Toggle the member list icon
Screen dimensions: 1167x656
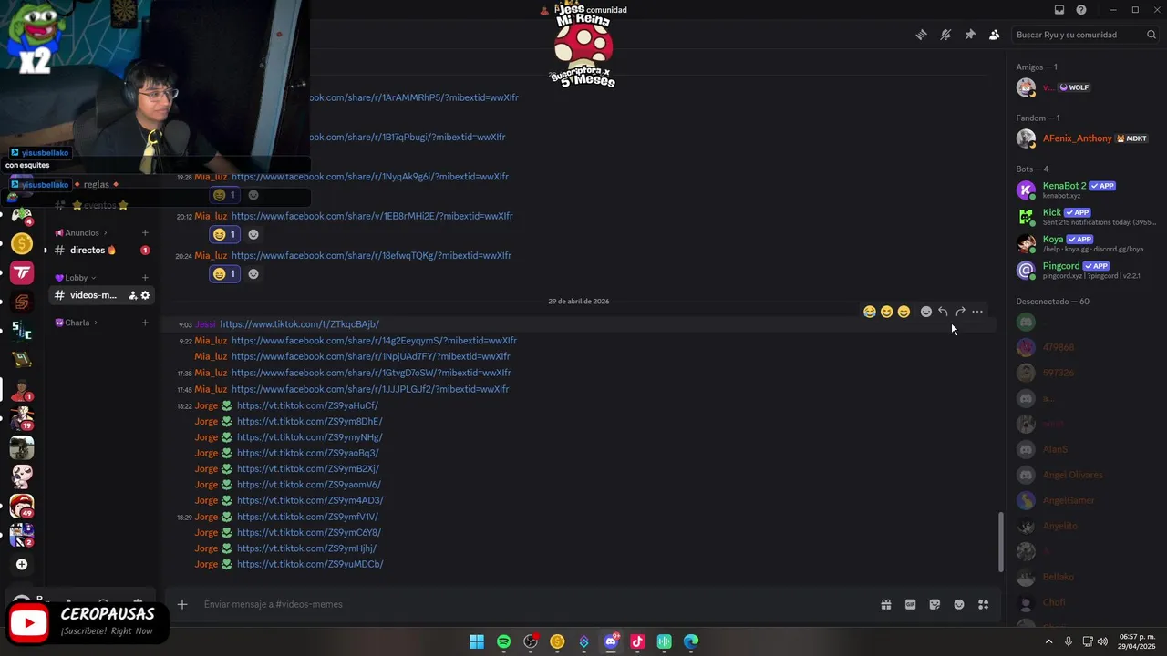click(994, 35)
